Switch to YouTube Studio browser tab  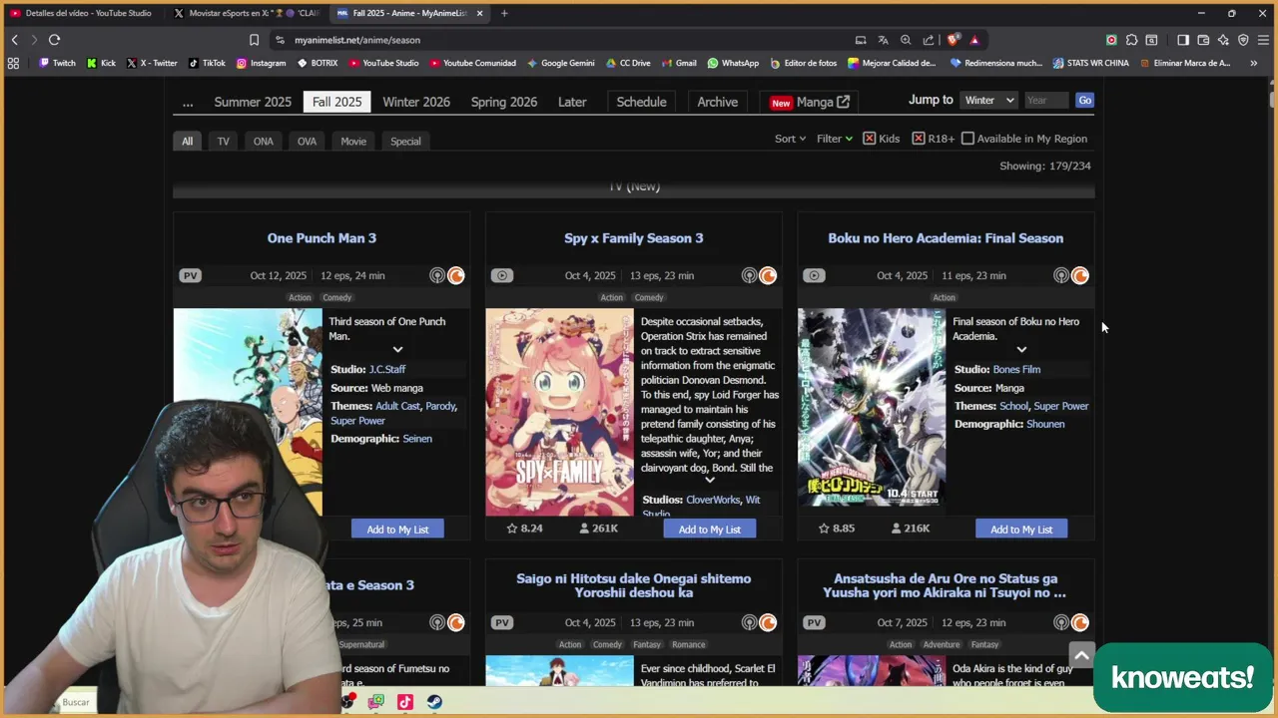tap(82, 13)
